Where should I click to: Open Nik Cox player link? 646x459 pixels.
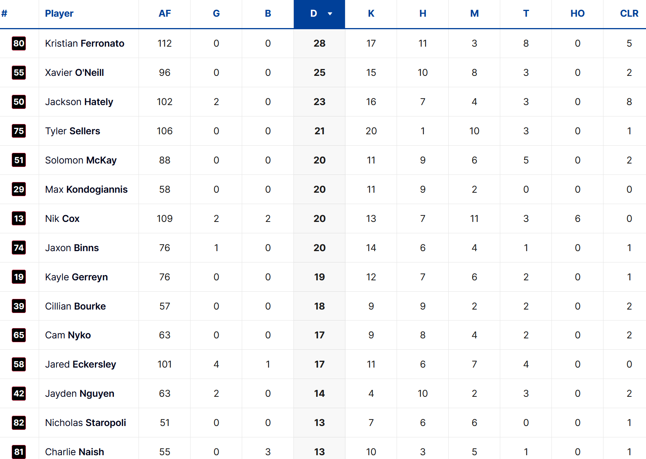pyautogui.click(x=62, y=218)
